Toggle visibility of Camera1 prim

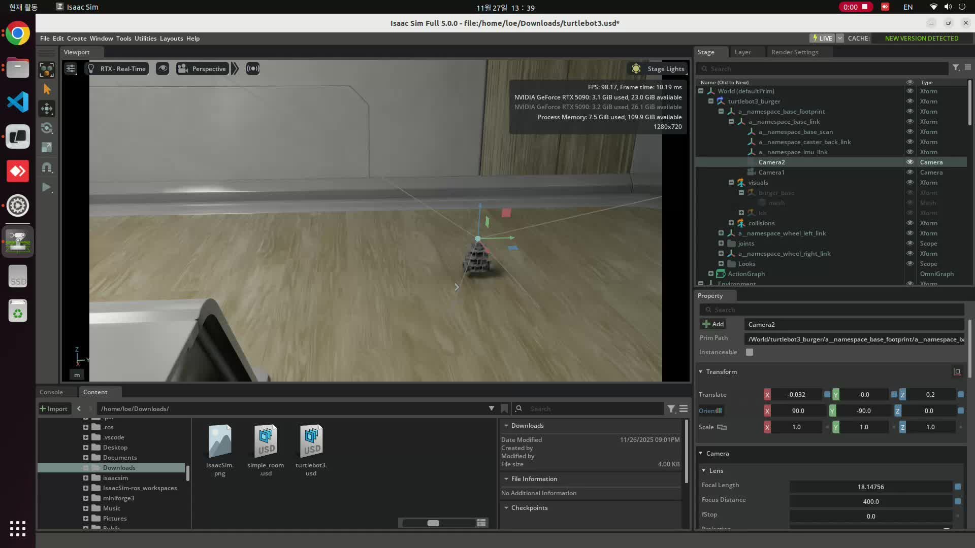(x=909, y=173)
